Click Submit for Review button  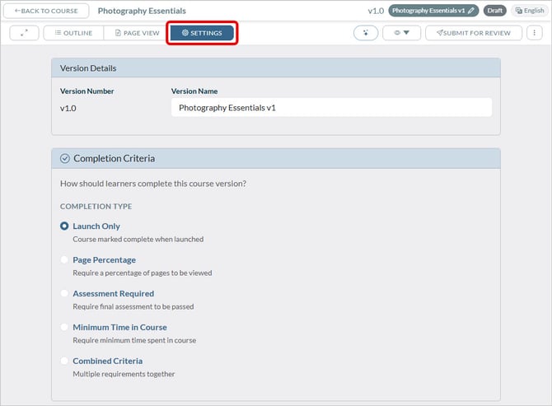coord(474,33)
